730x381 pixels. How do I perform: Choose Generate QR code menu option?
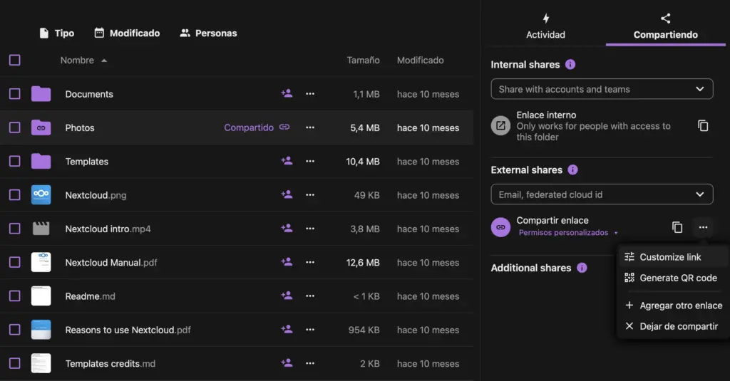click(677, 278)
